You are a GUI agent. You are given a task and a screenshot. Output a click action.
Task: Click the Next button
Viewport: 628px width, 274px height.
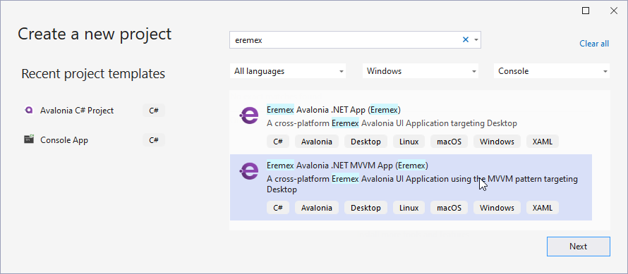coord(579,247)
